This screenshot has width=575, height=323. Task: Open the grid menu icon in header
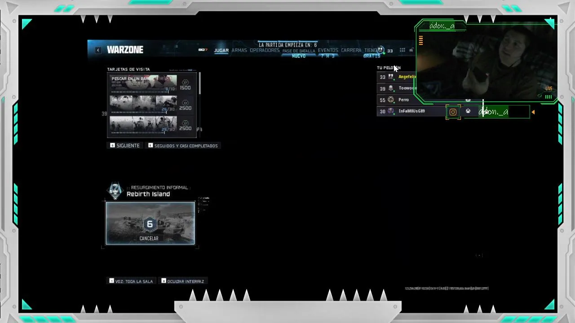pyautogui.click(x=402, y=50)
